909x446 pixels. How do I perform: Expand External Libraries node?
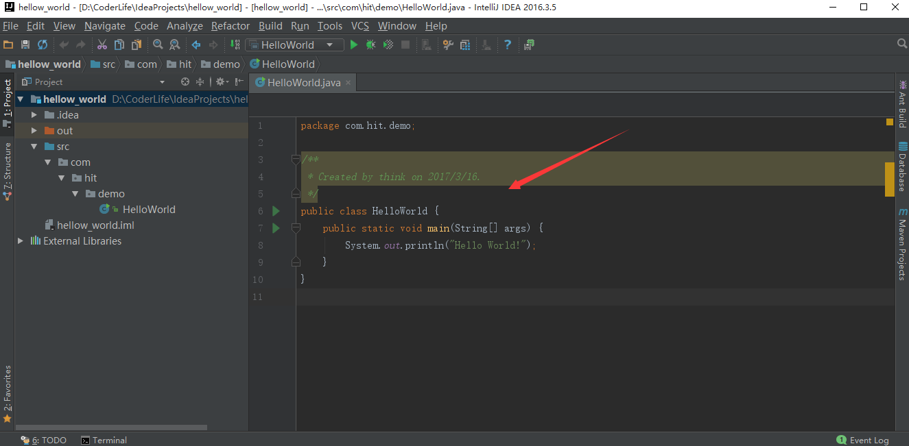point(21,241)
